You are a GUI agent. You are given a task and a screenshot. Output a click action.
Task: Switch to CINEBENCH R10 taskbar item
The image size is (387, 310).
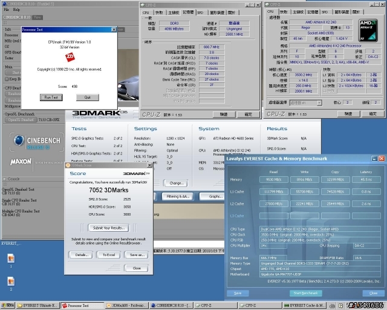tap(171, 305)
